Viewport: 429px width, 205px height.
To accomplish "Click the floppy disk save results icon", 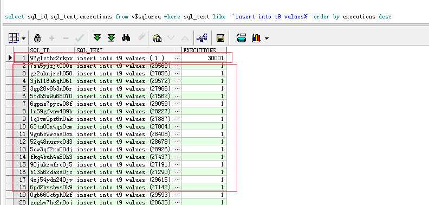I will click(x=220, y=38).
